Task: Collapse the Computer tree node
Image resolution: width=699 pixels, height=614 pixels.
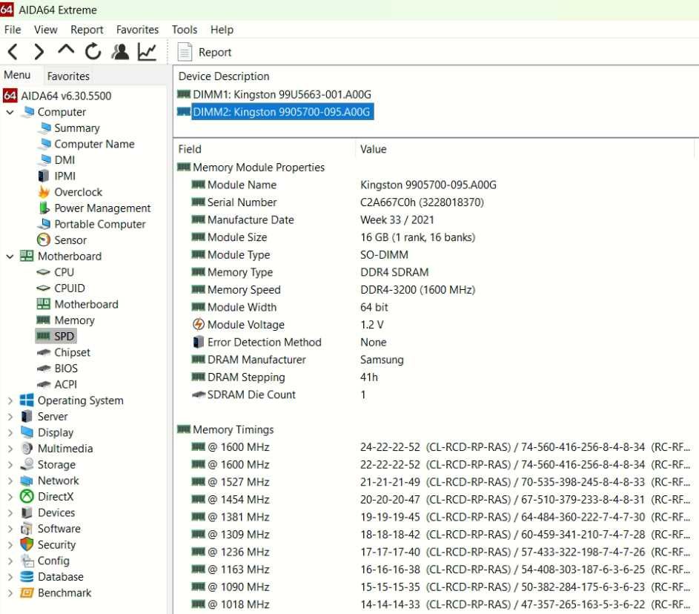Action: [10, 112]
